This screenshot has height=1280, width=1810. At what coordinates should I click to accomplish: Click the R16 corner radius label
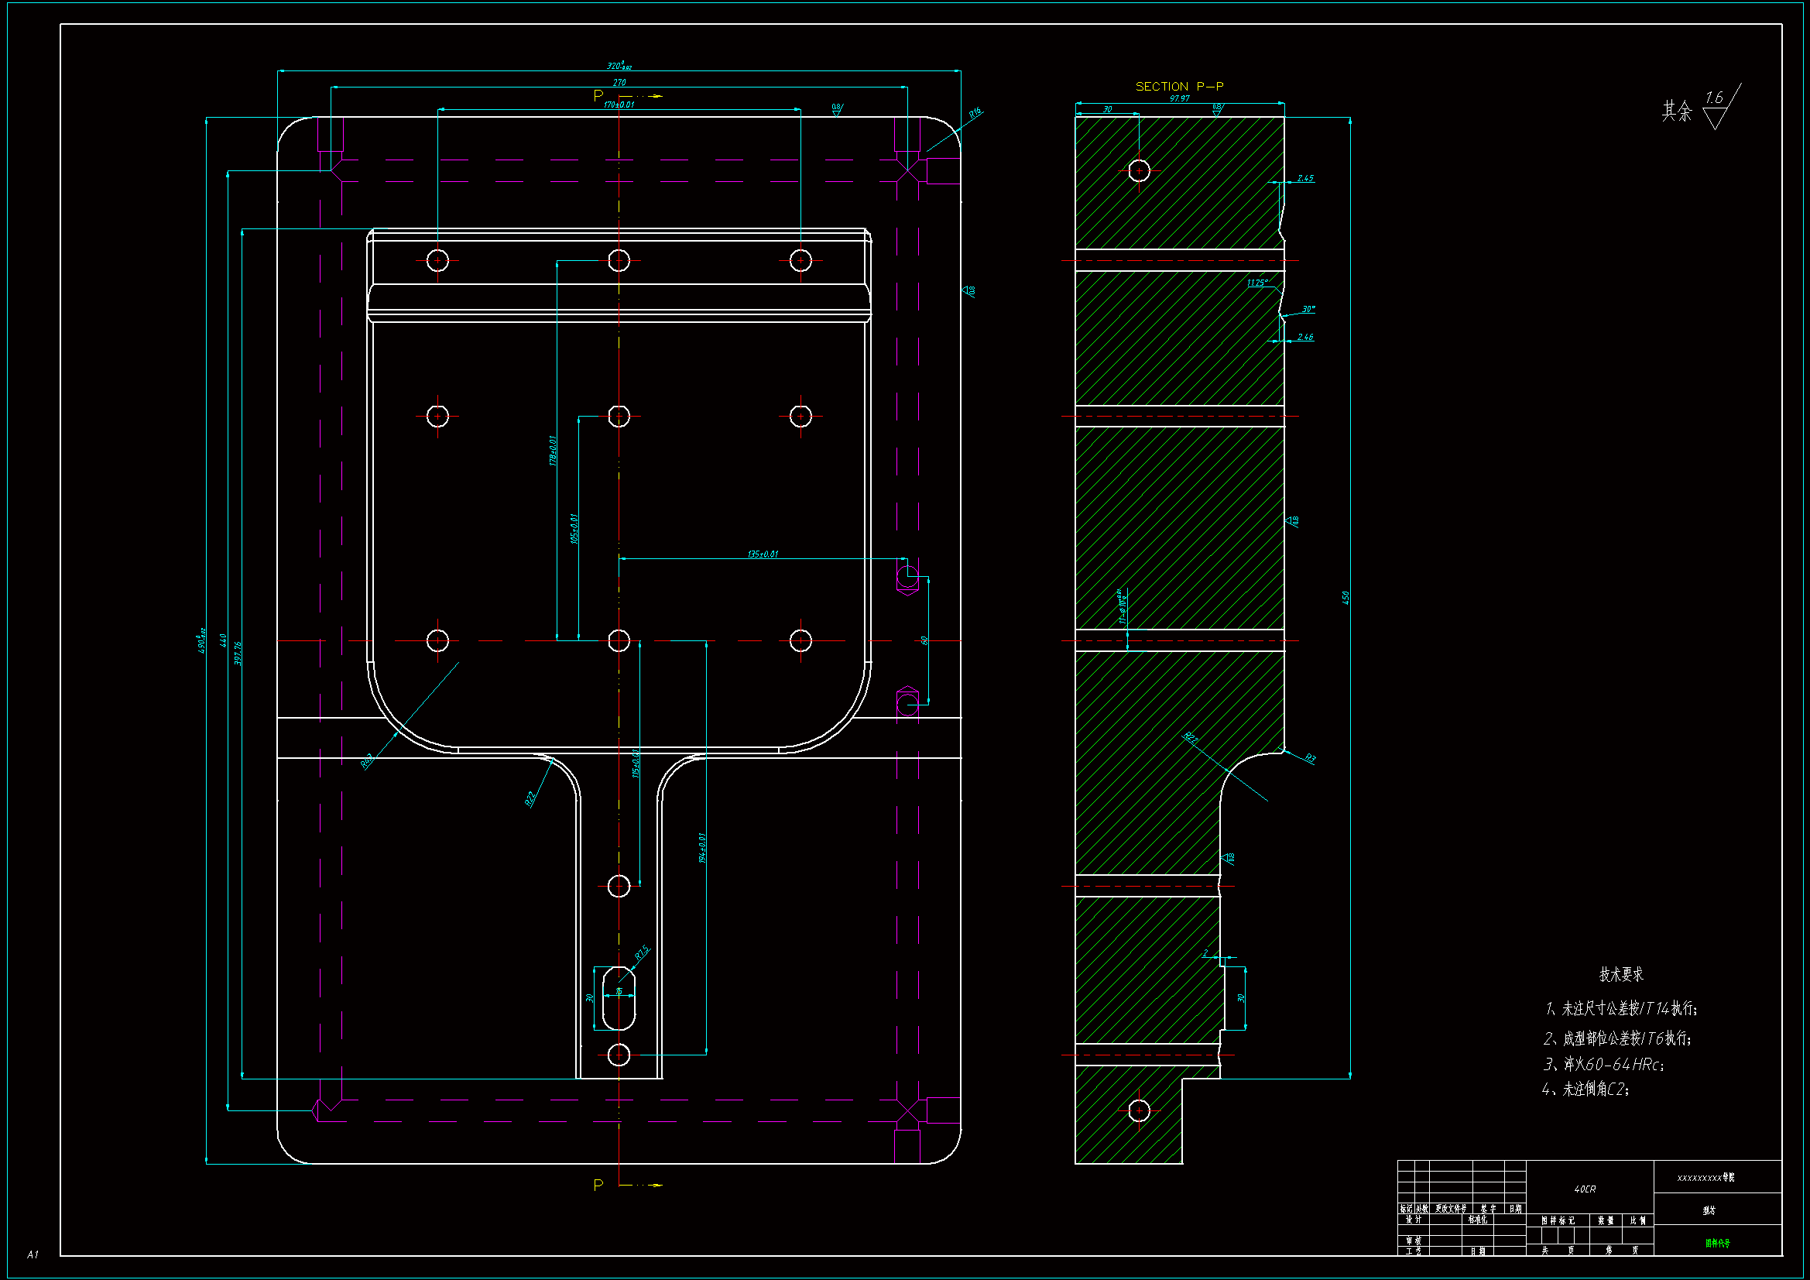975,114
